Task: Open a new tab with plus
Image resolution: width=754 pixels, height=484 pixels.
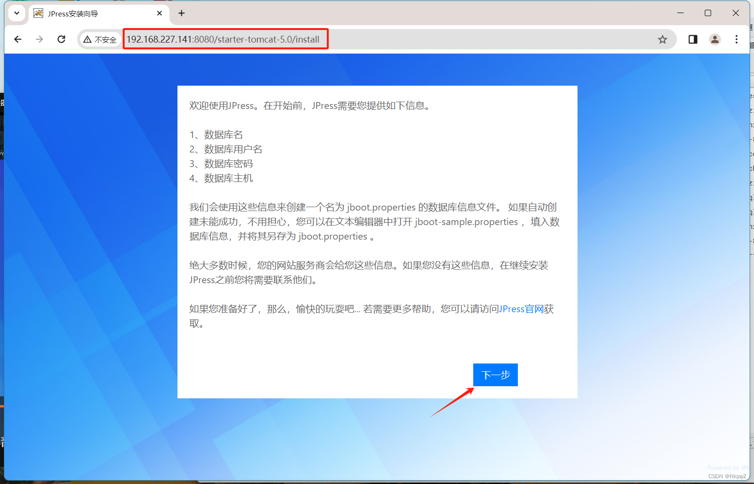Action: 181,13
